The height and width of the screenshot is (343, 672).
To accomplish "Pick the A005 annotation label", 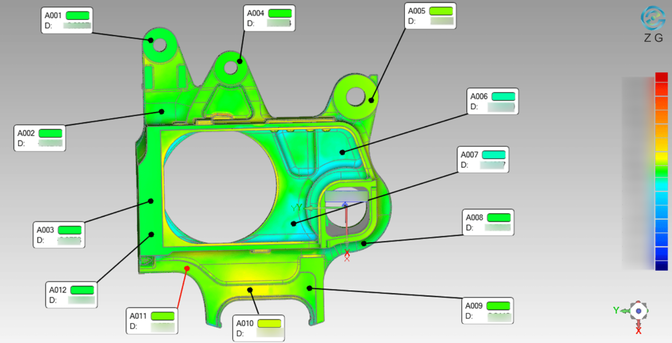I will point(429,16).
